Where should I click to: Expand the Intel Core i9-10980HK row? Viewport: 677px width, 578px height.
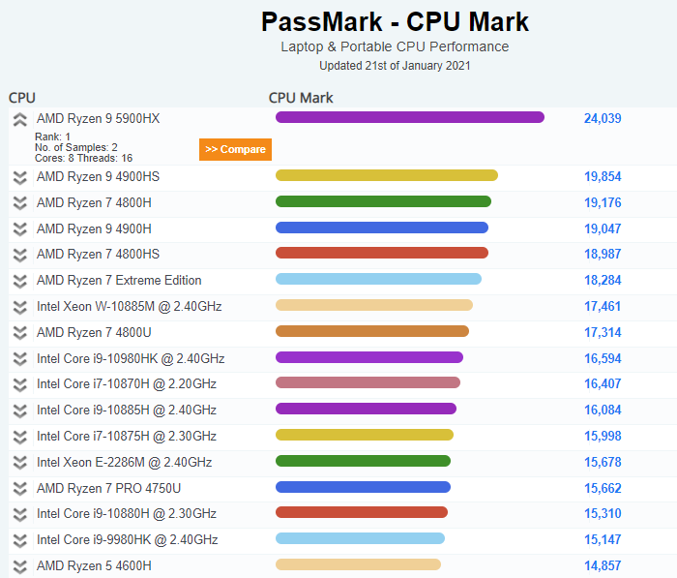20,359
